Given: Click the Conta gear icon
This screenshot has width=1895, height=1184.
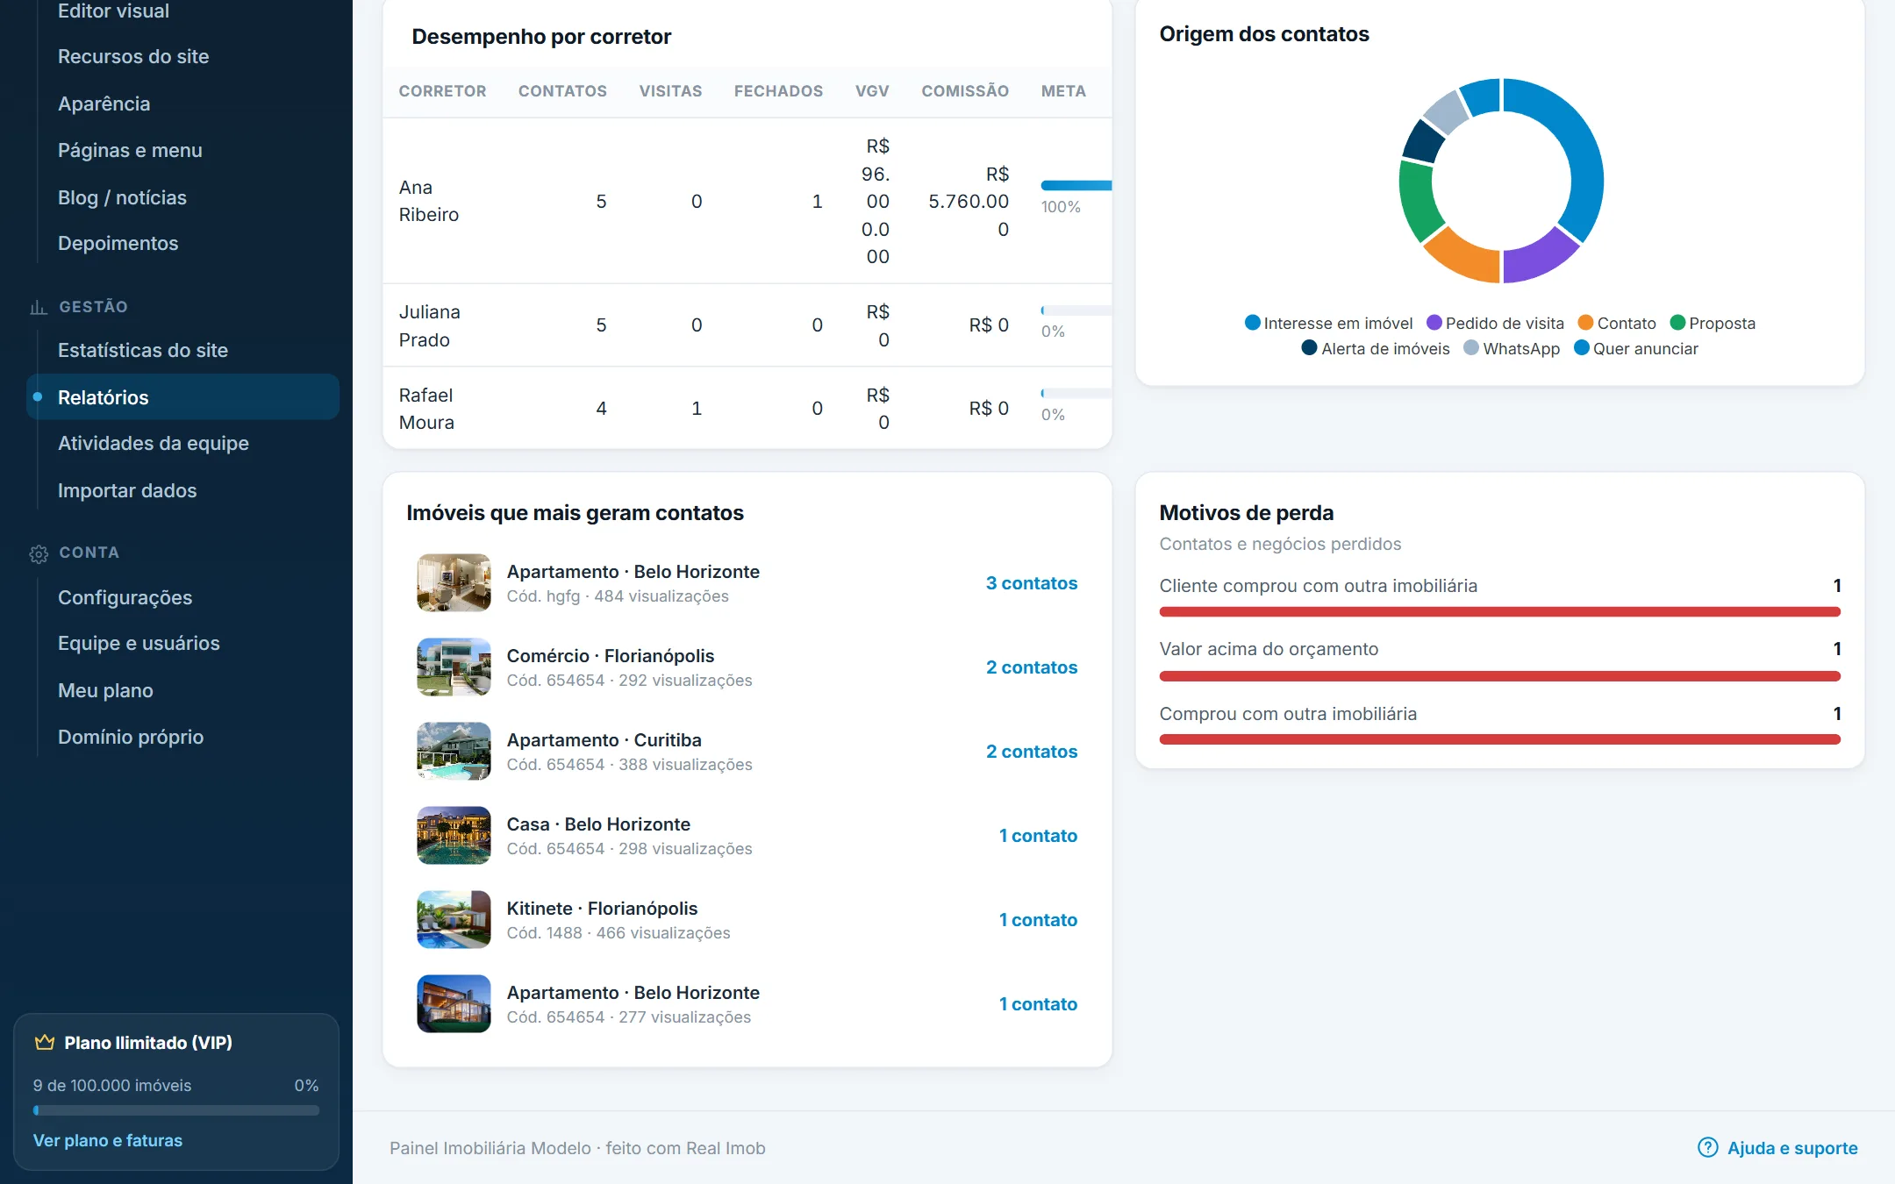Looking at the screenshot, I should click(39, 553).
